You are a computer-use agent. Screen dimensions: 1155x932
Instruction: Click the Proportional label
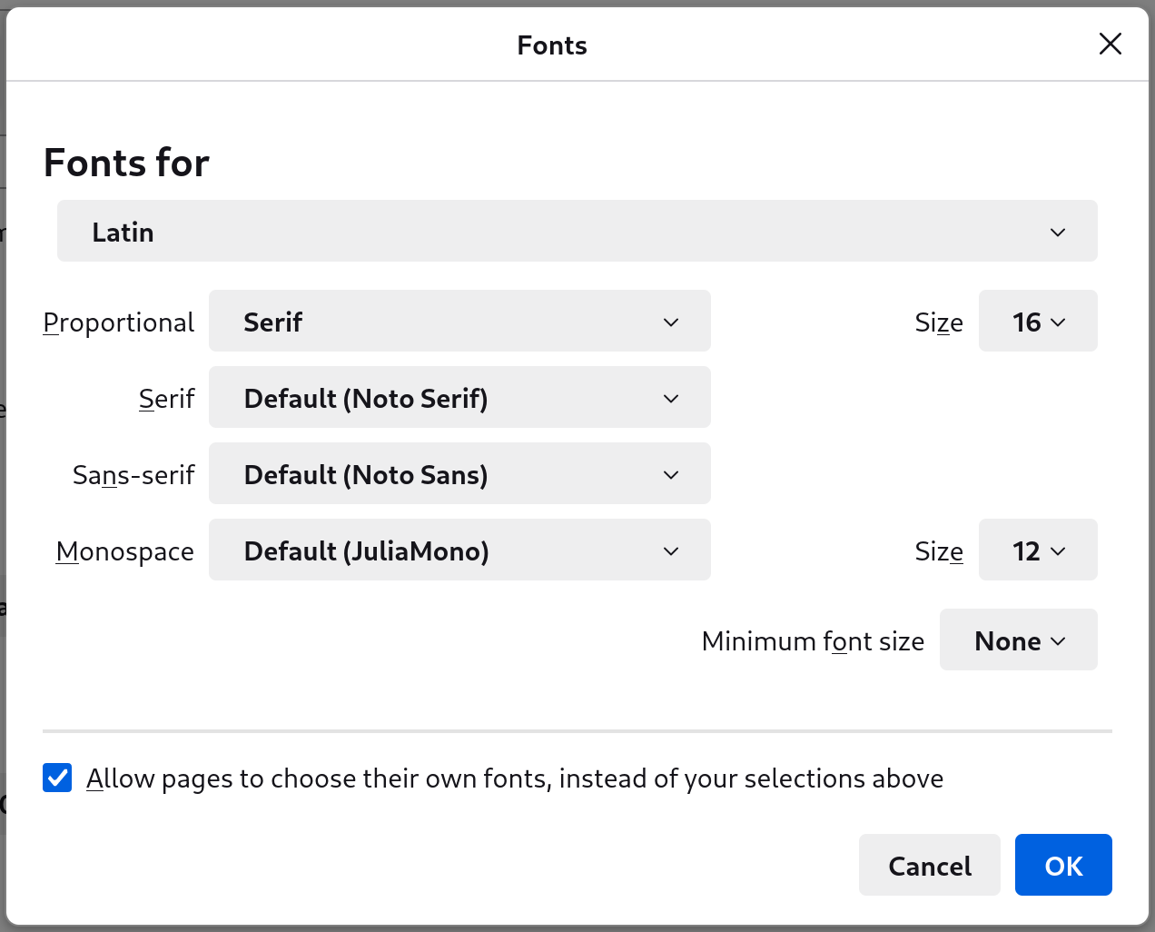pyautogui.click(x=118, y=322)
